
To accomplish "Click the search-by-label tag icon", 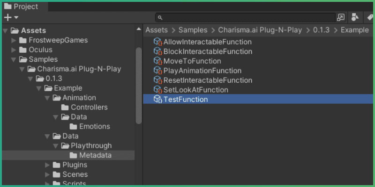I will coord(370,17).
